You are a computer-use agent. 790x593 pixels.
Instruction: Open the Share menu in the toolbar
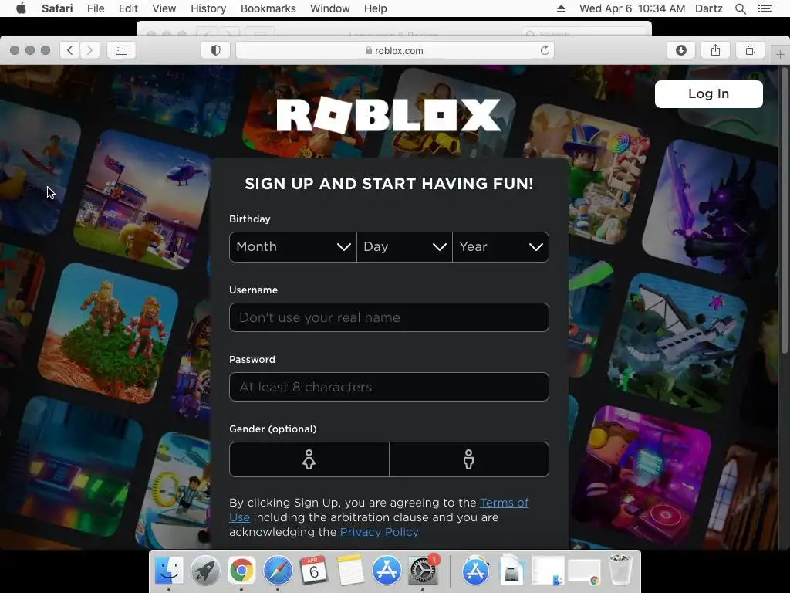pyautogui.click(x=715, y=50)
